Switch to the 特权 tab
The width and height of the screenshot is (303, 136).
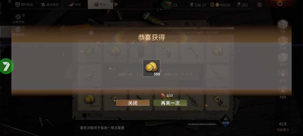pyautogui.click(x=75, y=4)
